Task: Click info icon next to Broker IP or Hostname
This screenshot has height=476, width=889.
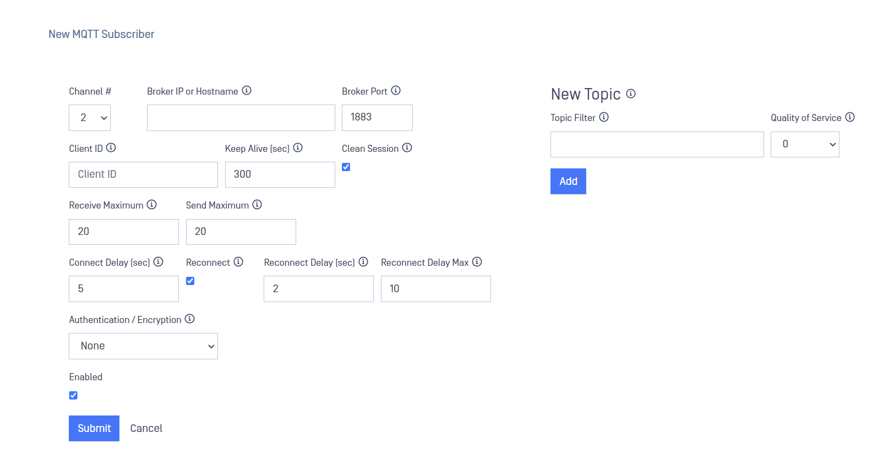Action: click(247, 90)
